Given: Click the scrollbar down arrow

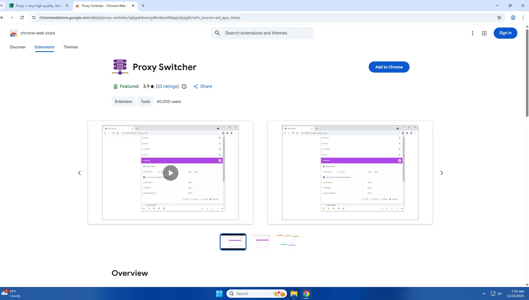Looking at the screenshot, I should 527,285.
